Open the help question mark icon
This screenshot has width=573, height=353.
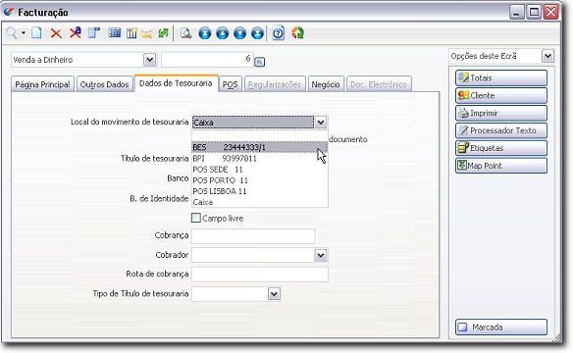[x=278, y=33]
